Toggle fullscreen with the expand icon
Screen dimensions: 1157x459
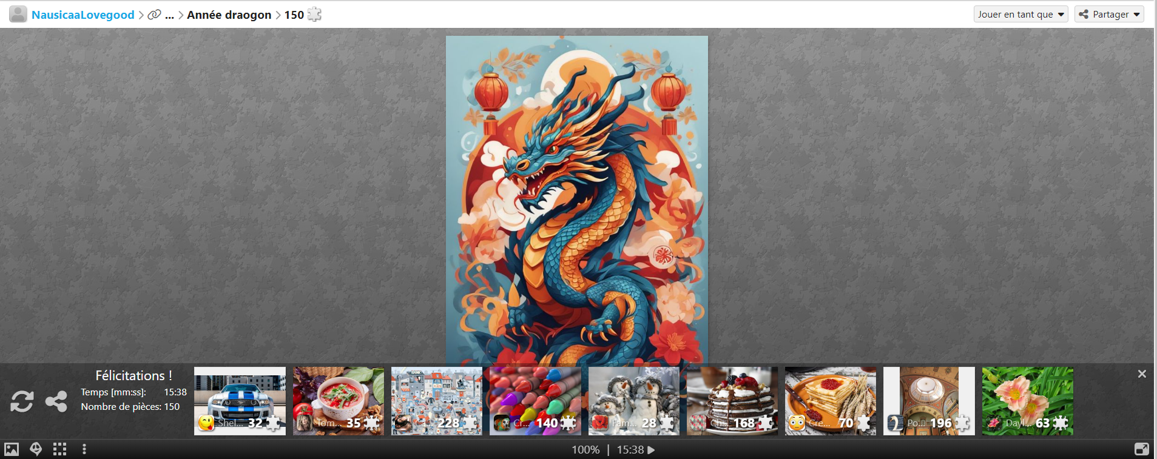point(1141,449)
